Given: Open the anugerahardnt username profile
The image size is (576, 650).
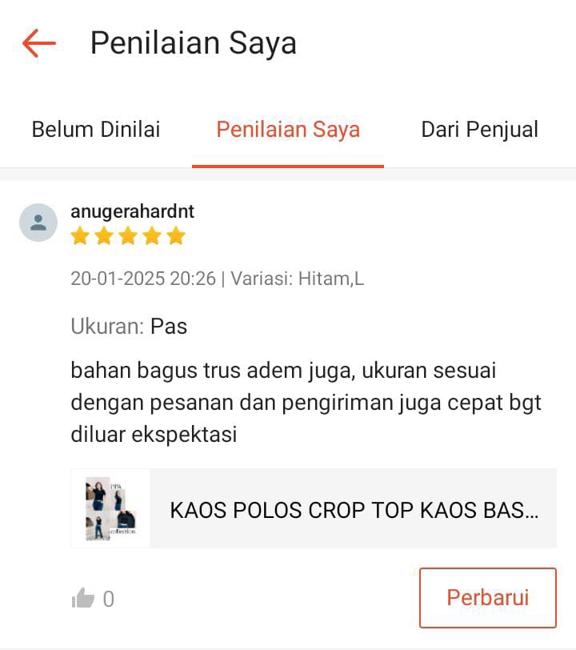Looking at the screenshot, I should pyautogui.click(x=132, y=211).
